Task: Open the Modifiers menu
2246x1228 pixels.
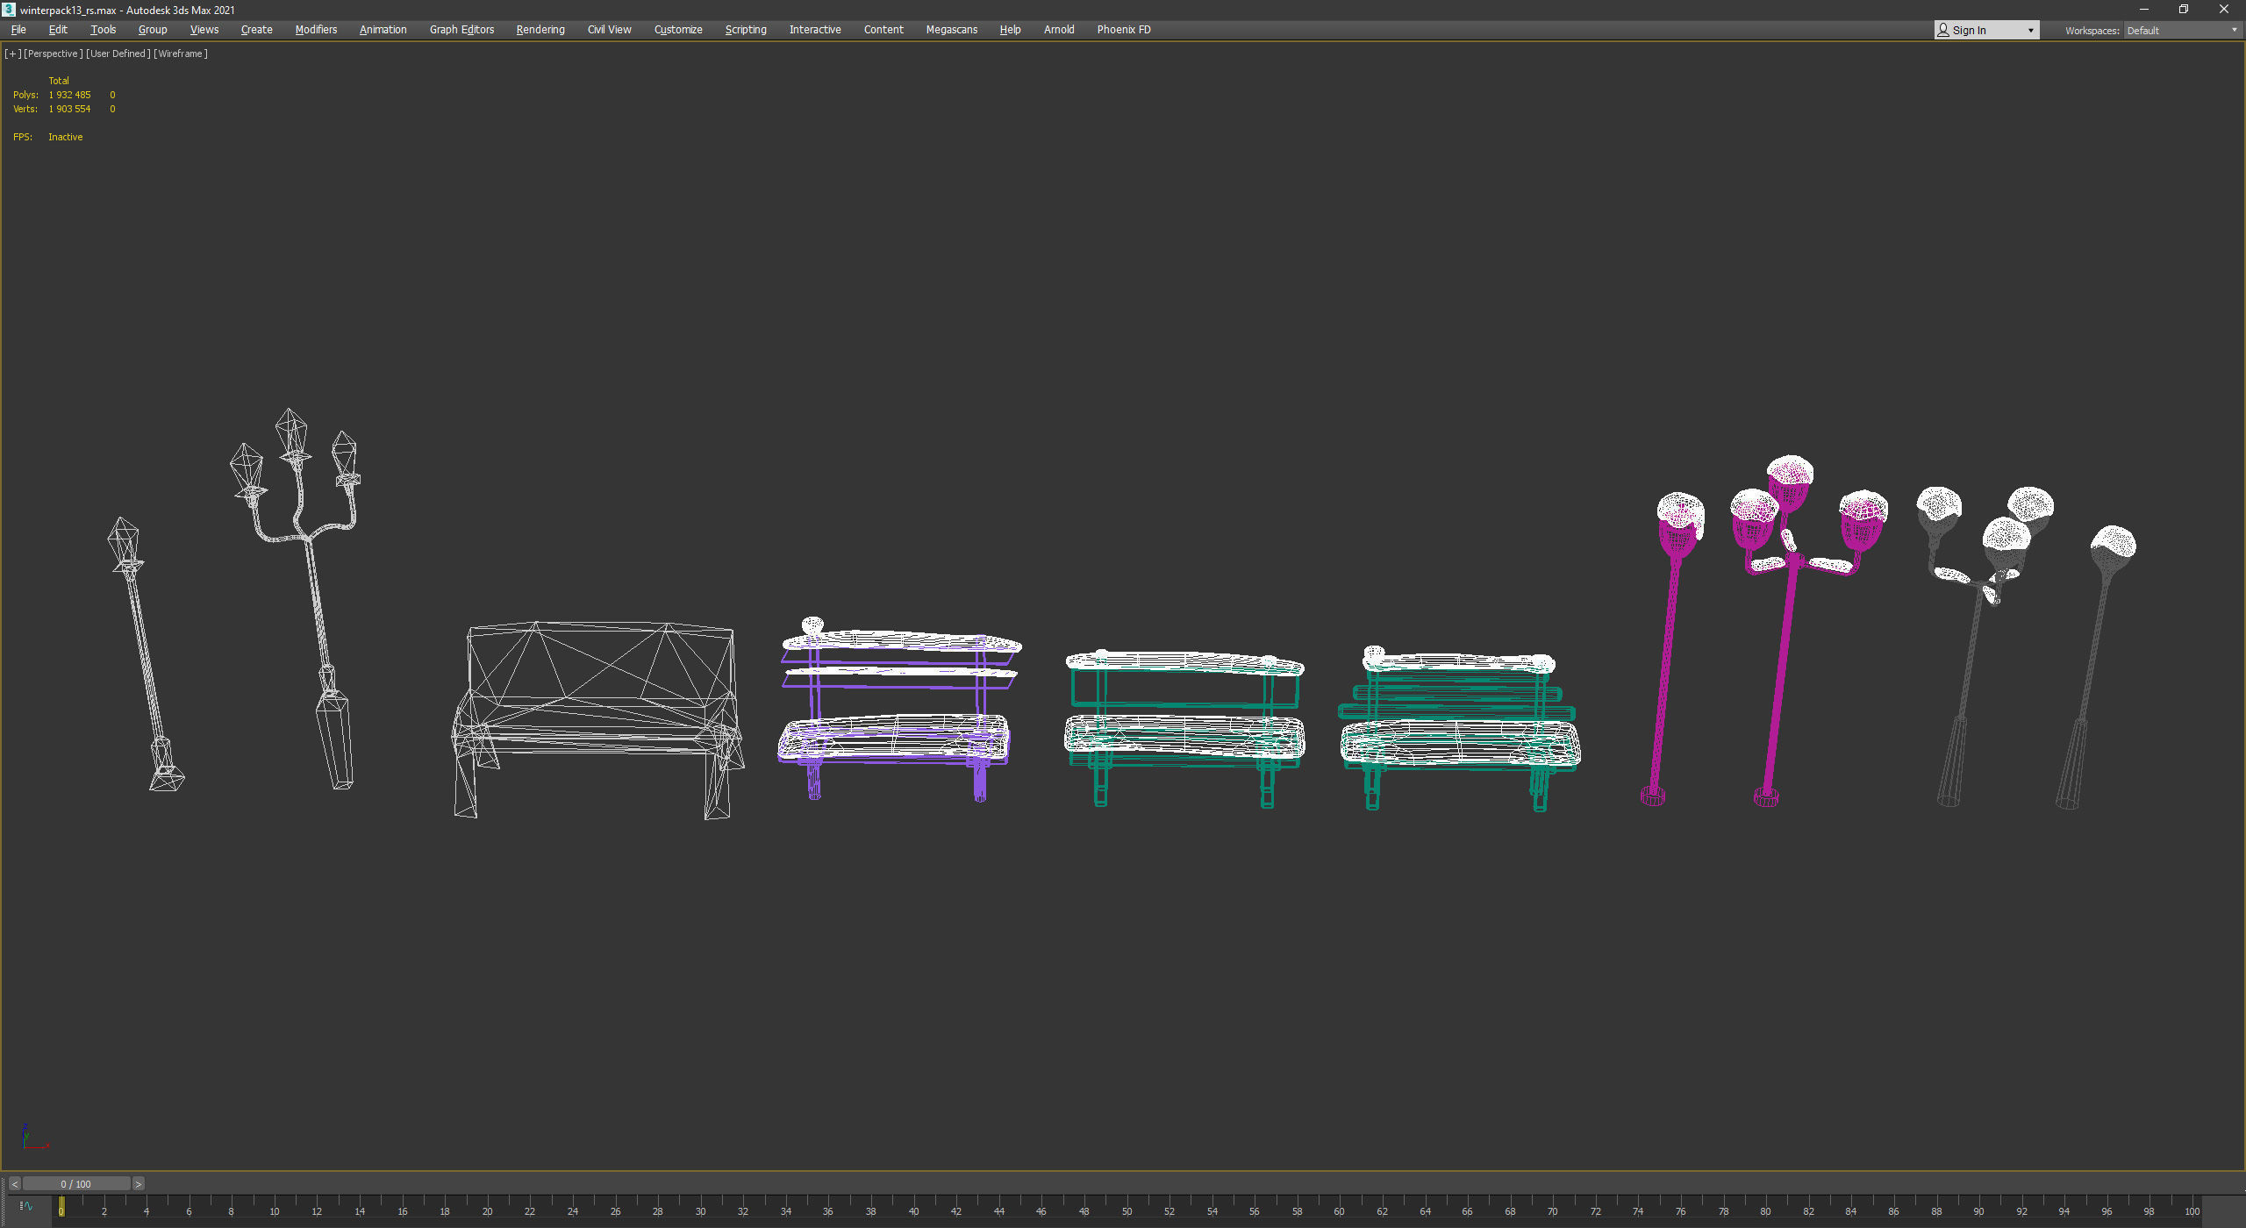Action: (316, 30)
